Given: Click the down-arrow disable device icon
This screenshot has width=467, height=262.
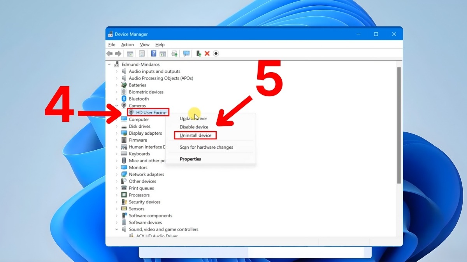Looking at the screenshot, I should click(x=216, y=54).
